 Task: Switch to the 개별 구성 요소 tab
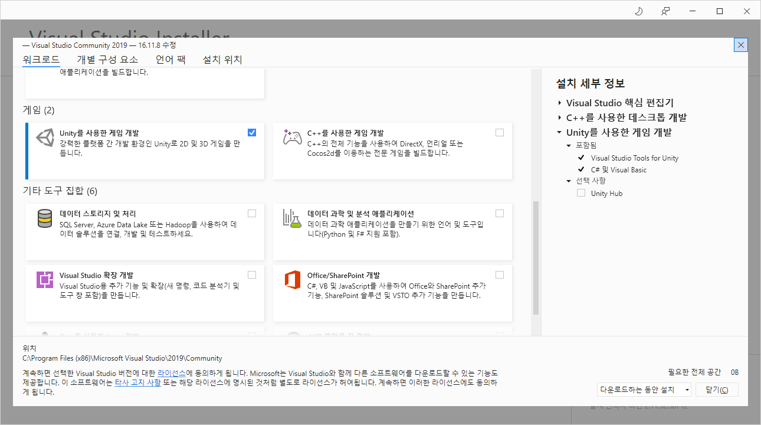(x=107, y=60)
